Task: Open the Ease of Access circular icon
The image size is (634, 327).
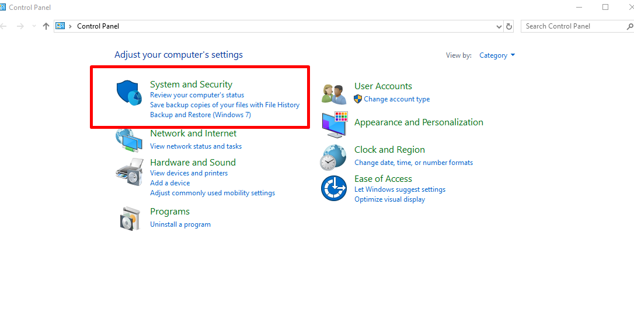Action: click(x=334, y=188)
